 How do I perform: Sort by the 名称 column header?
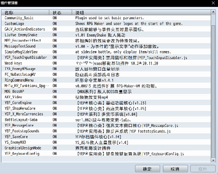pos(25,13)
